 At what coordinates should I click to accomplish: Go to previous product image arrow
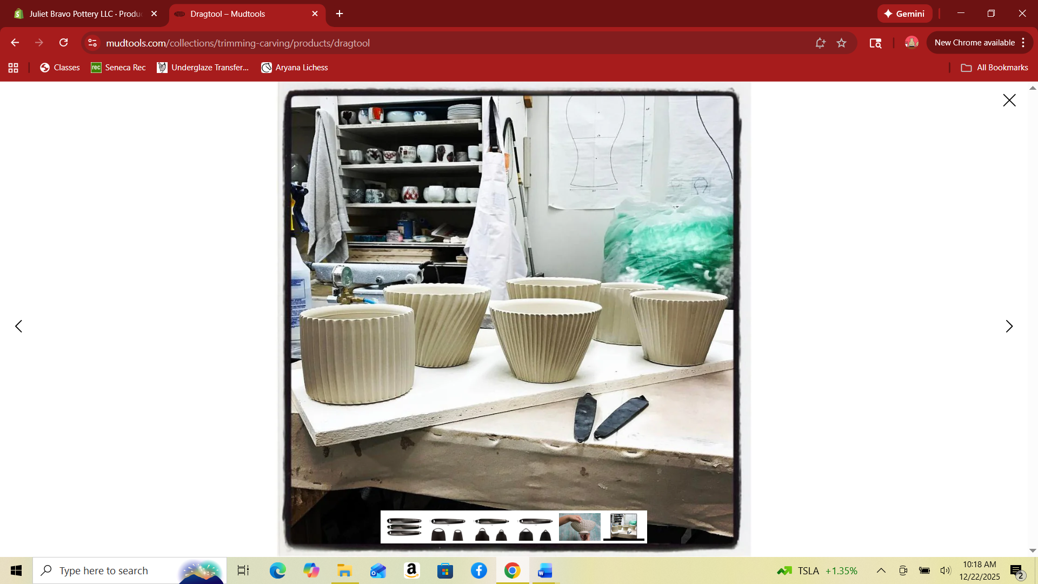coord(18,326)
